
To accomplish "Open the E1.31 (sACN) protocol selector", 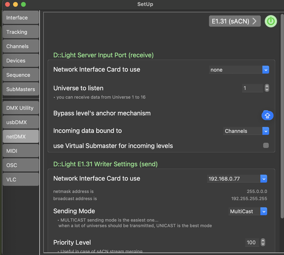I will (x=235, y=21).
